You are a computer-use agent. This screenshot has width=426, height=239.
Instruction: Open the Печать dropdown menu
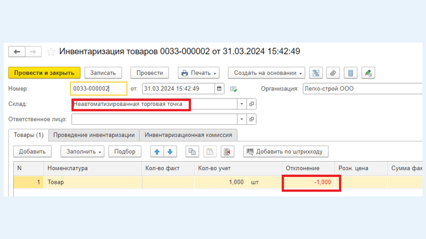pos(199,73)
